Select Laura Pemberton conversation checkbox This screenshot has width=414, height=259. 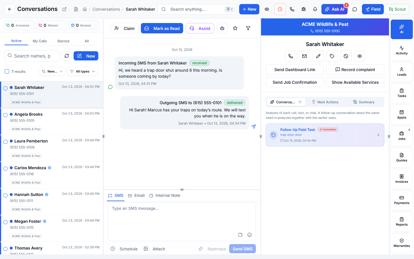coord(5,142)
